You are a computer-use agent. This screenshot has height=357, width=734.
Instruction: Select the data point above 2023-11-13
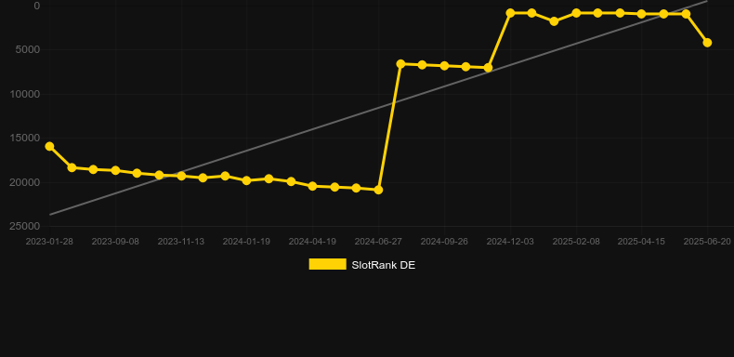pos(181,176)
